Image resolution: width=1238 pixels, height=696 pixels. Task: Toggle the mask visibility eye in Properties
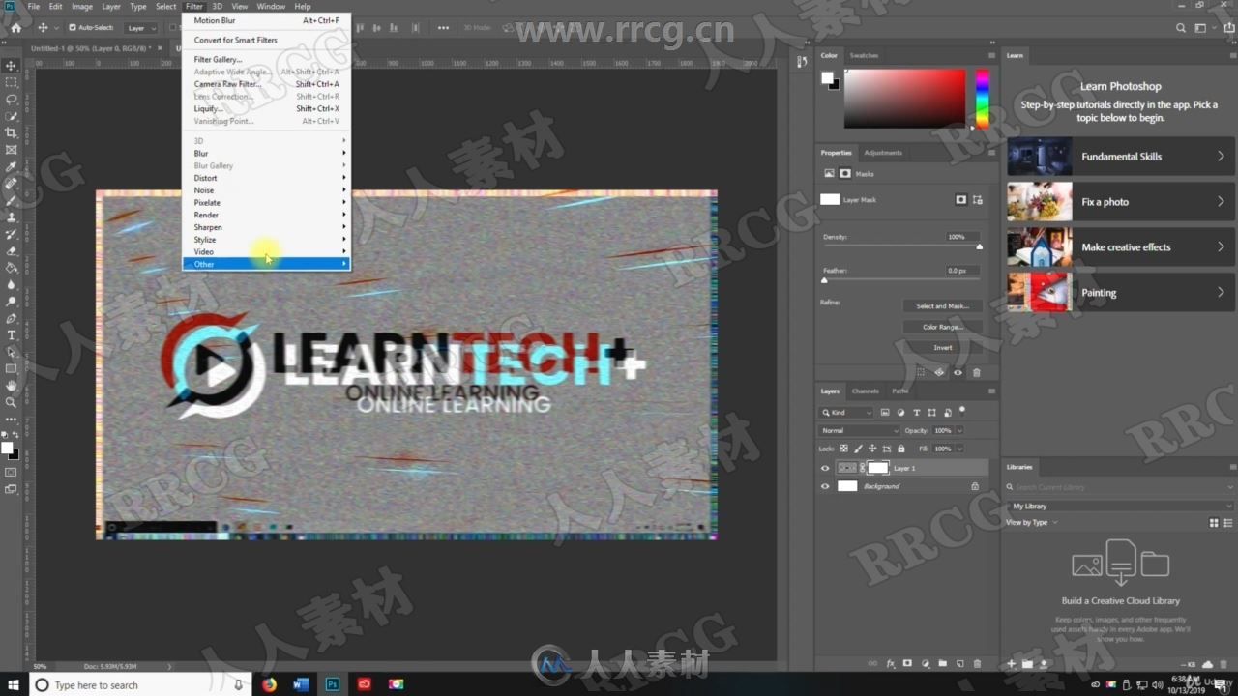pyautogui.click(x=958, y=372)
